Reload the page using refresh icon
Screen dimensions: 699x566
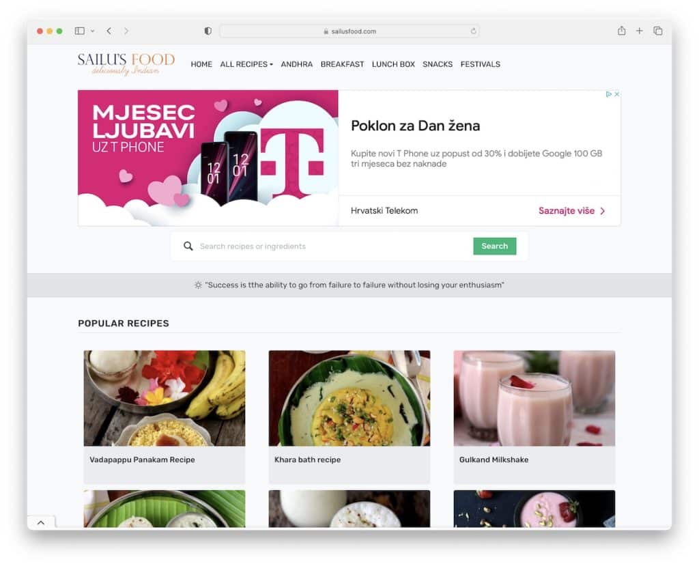474,31
